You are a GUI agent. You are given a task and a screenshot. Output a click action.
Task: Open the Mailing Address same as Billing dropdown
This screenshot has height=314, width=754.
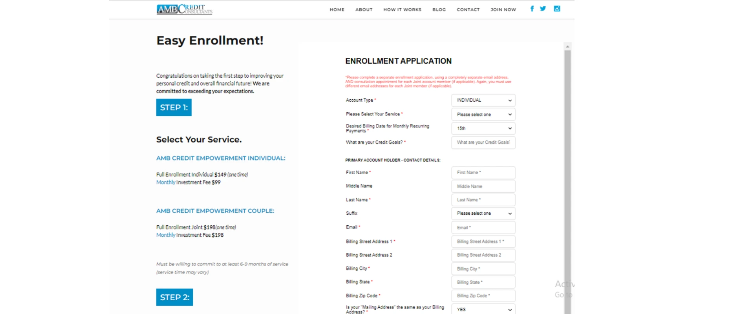[x=483, y=309]
